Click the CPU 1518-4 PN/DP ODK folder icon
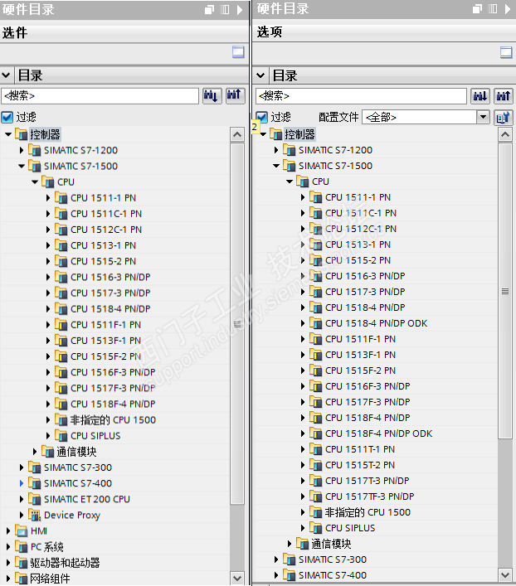516x586 pixels. [x=316, y=323]
